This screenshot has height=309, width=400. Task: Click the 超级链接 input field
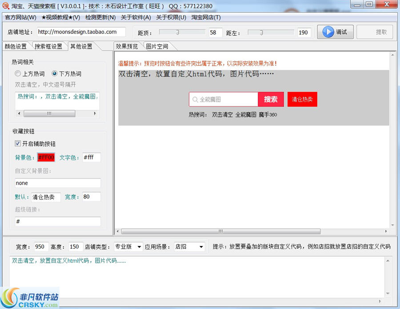pyautogui.click(x=58, y=221)
